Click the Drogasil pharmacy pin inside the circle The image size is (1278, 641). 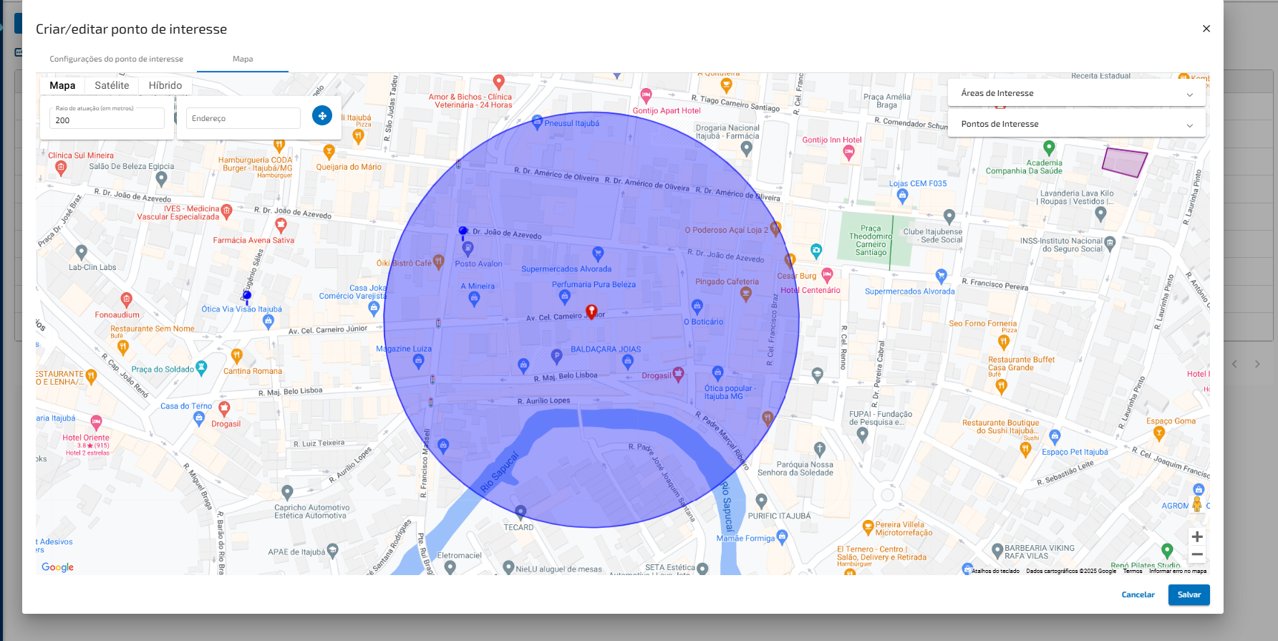click(x=678, y=374)
